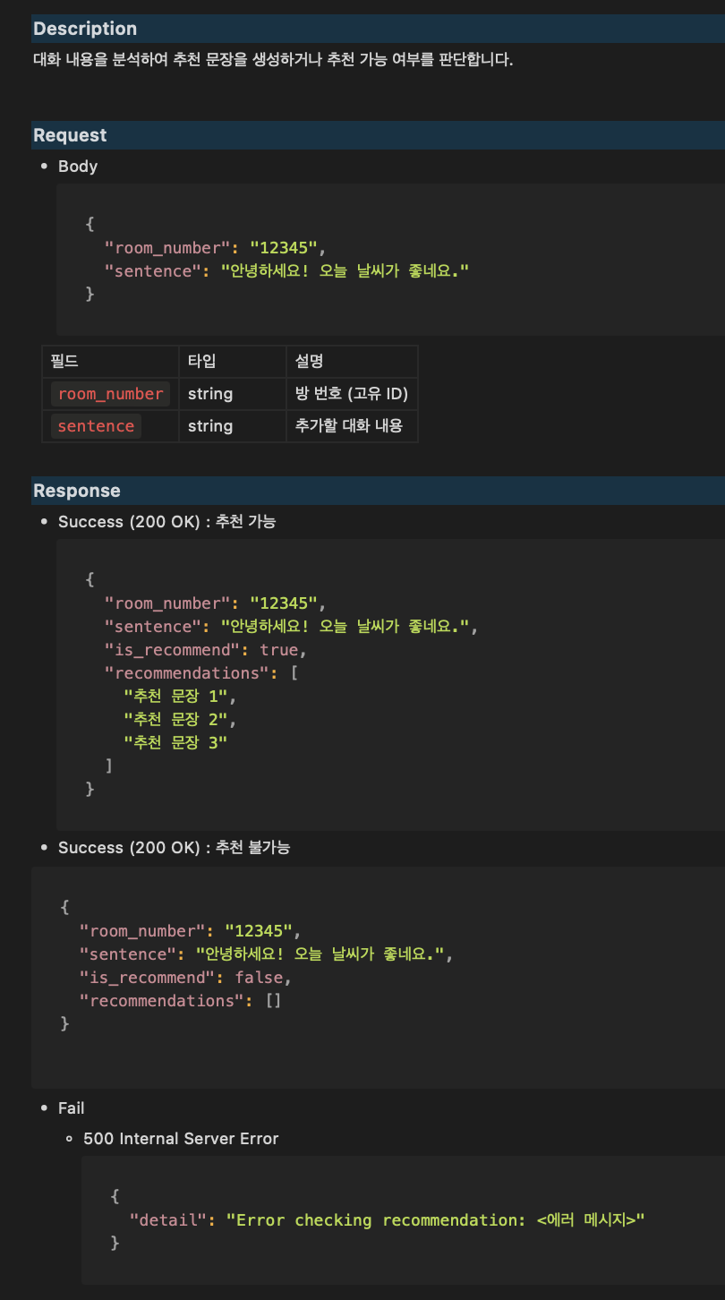Click the Response section heading
Viewport: 725px width, 1300px height.
pyautogui.click(x=77, y=491)
